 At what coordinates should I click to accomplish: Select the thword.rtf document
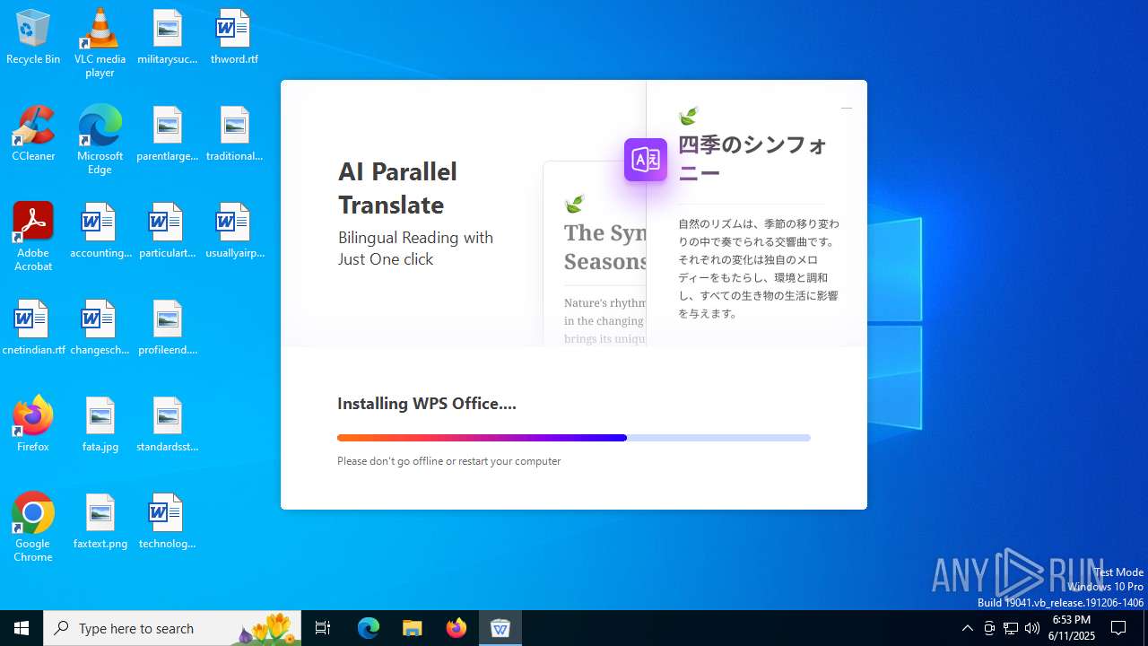point(234,37)
